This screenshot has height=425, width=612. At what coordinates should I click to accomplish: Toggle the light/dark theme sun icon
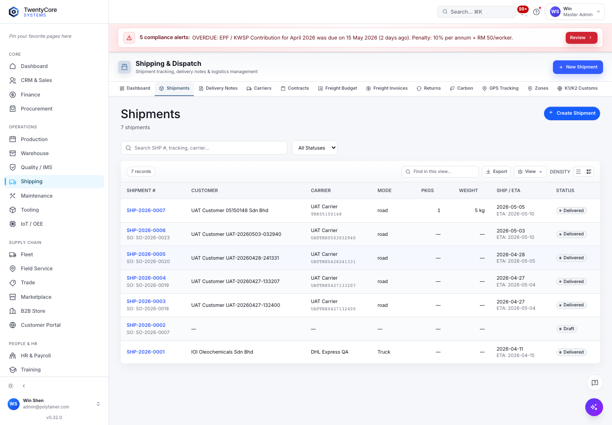(x=11, y=386)
